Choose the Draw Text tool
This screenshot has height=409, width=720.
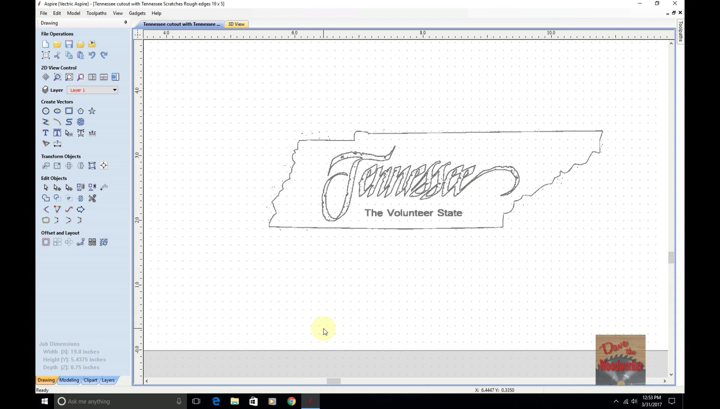45,133
